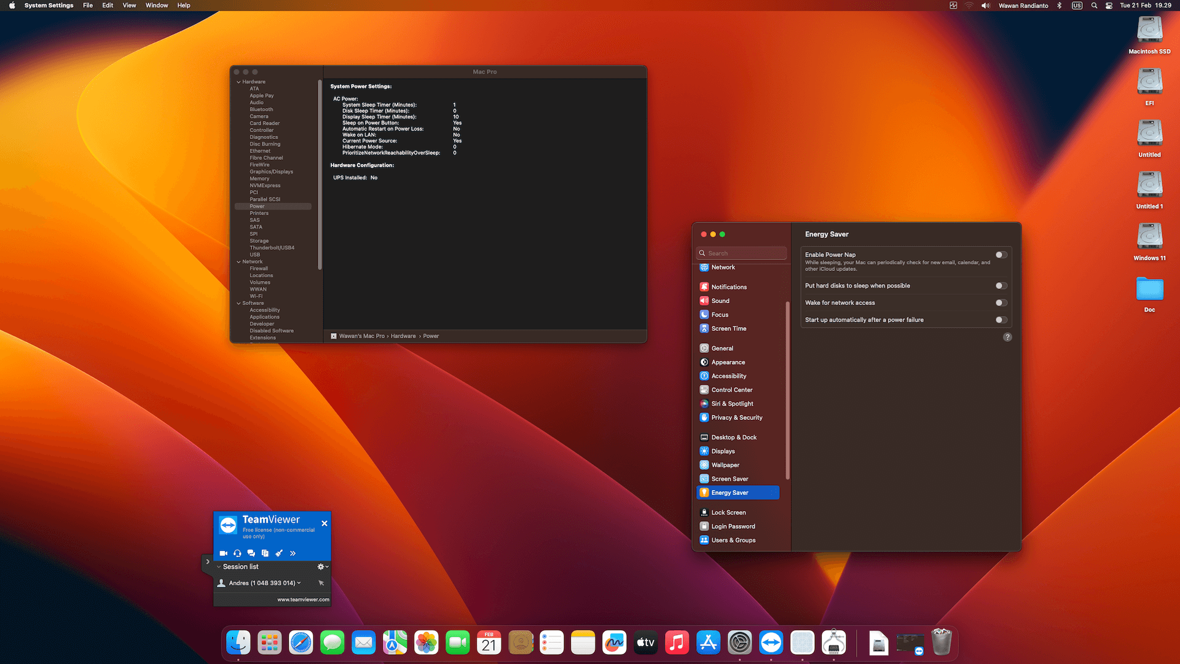Open Lock Screen settings
The width and height of the screenshot is (1180, 664).
point(728,513)
